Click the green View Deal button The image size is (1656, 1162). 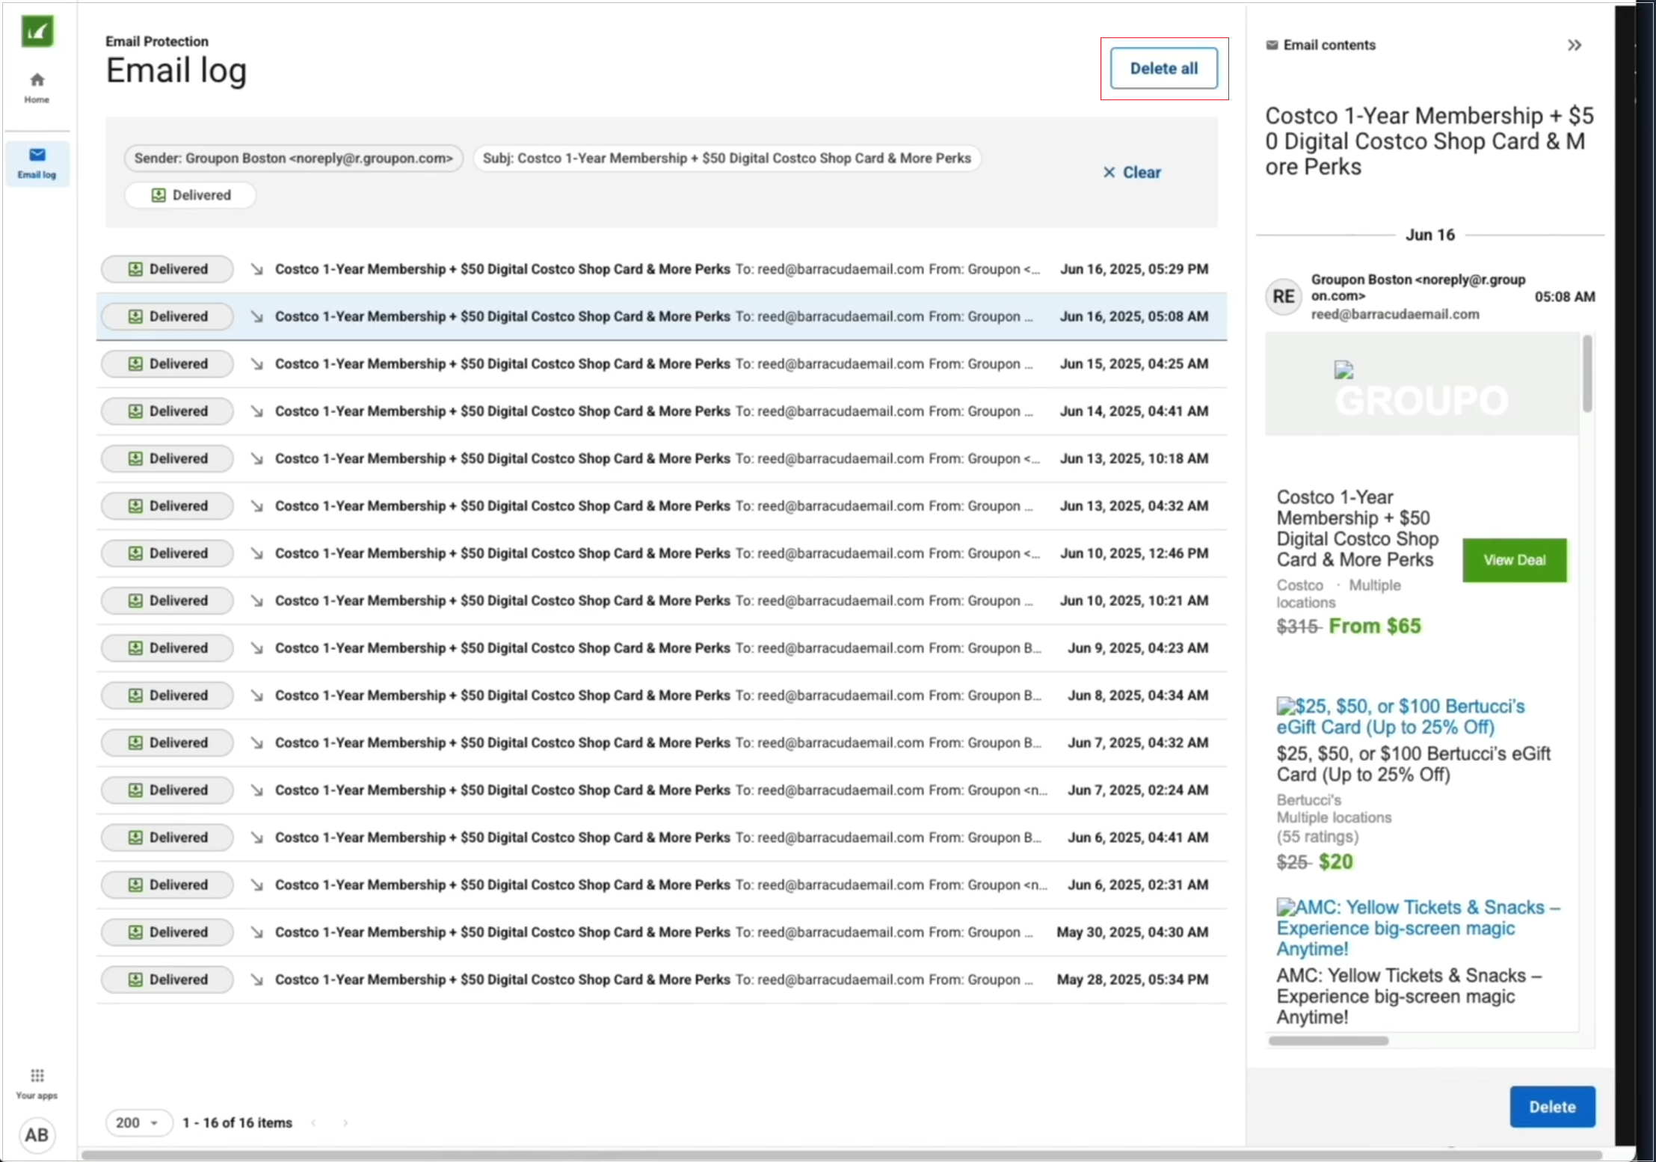click(1514, 560)
